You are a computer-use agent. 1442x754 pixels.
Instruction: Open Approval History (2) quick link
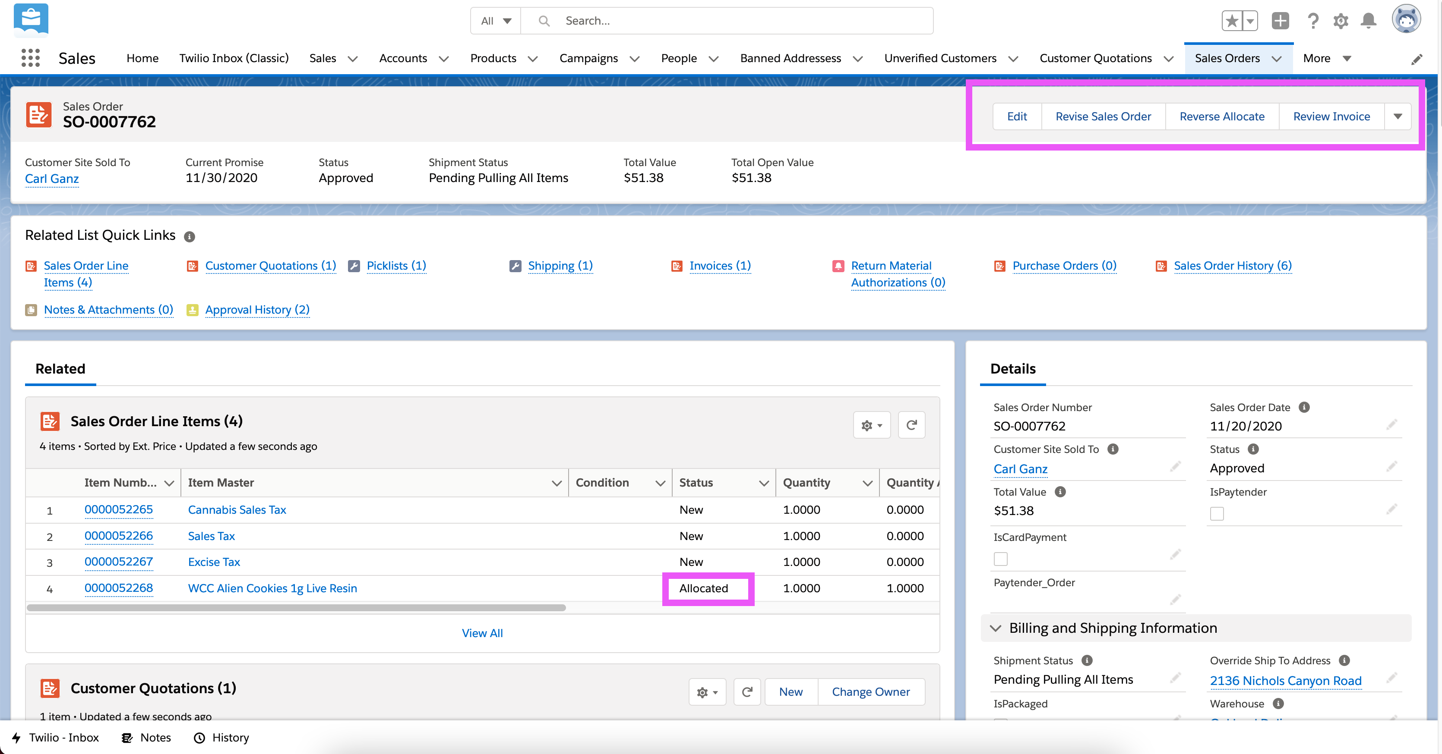[257, 310]
